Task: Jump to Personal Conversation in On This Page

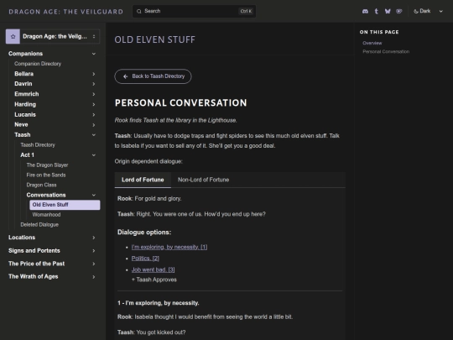Action: (386, 52)
